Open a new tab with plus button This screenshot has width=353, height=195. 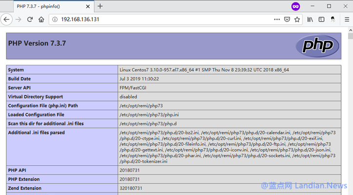(x=100, y=6)
